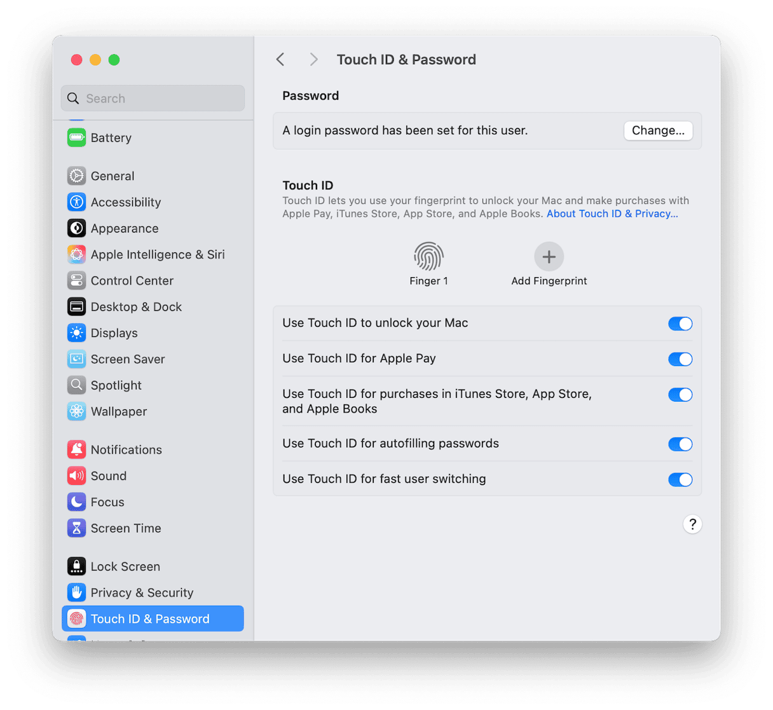Screen dimensions: 773x710
Task: Click the Touch ID & Password sidebar label
Action: pyautogui.click(x=150, y=619)
